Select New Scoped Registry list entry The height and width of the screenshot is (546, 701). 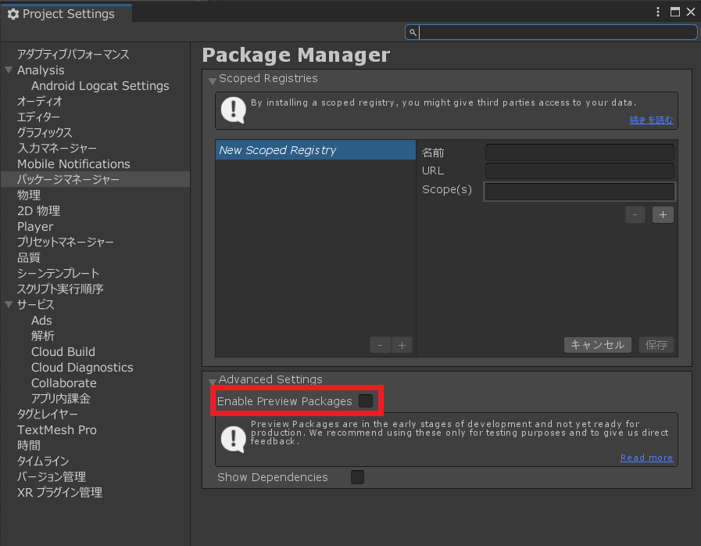click(x=315, y=150)
